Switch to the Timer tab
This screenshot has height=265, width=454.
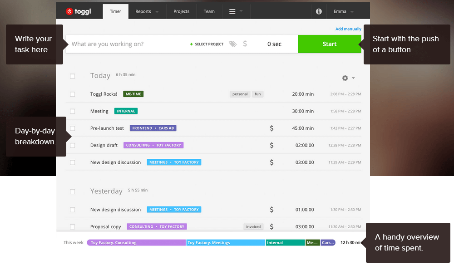[115, 11]
